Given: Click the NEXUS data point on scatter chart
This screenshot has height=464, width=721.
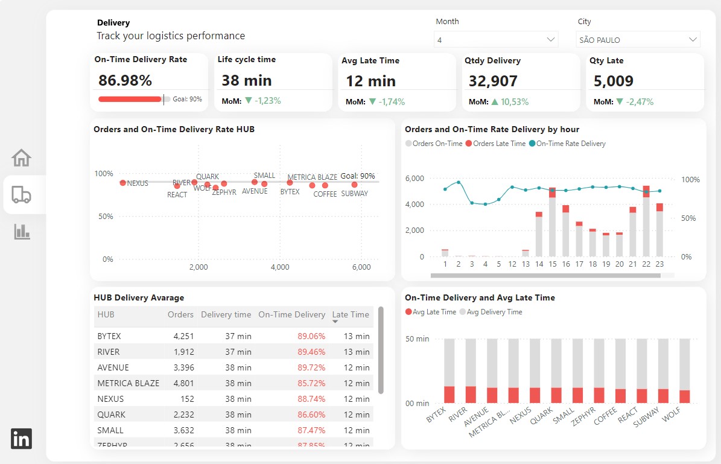Looking at the screenshot, I should click(x=122, y=183).
